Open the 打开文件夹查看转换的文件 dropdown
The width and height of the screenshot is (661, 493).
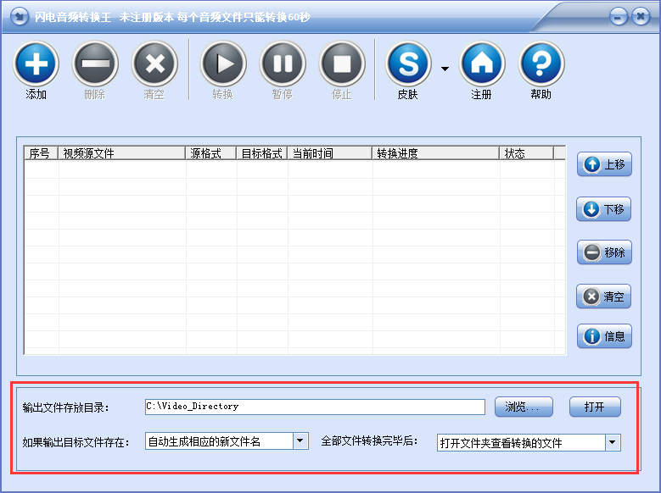pos(613,442)
